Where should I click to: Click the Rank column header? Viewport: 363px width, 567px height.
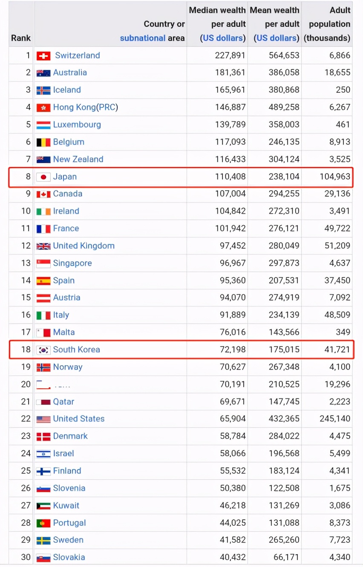(21, 38)
